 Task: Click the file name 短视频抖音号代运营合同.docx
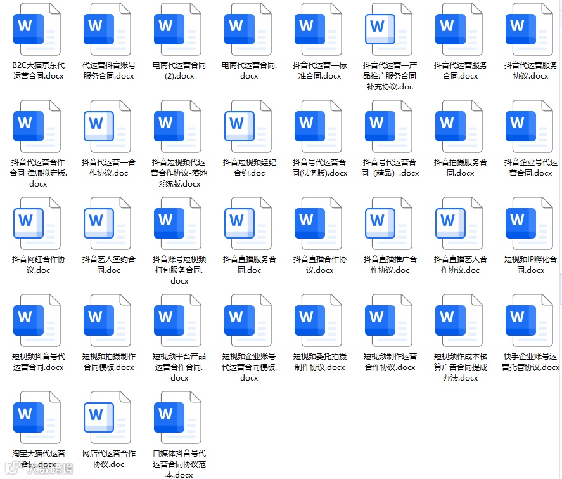coord(39,362)
